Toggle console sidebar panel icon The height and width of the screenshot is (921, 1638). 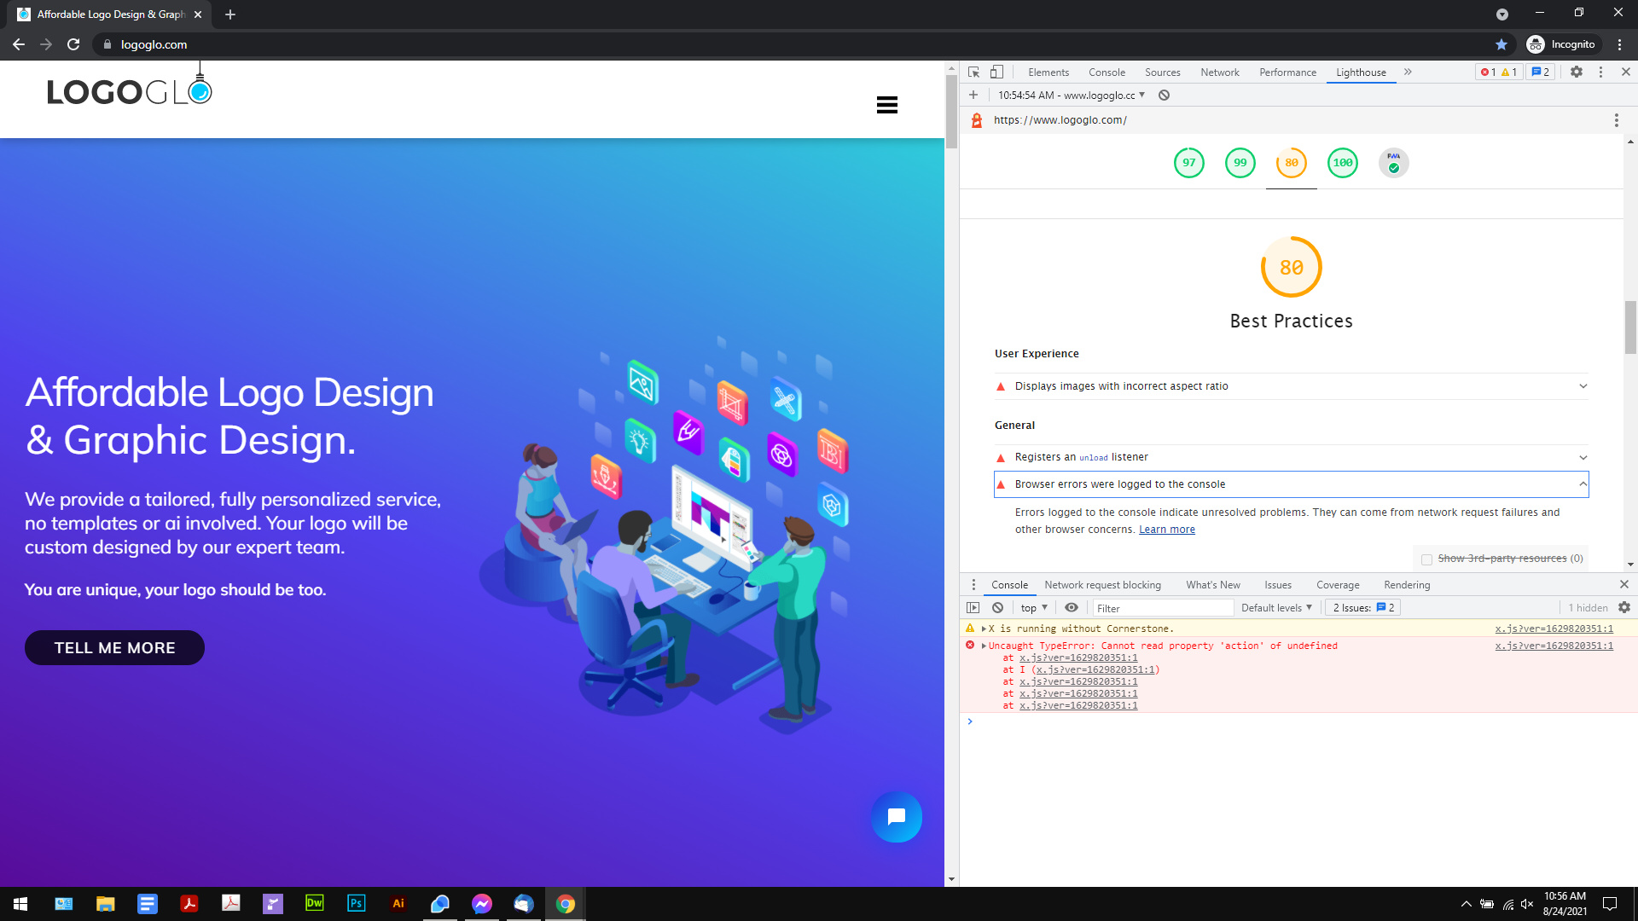coord(973,608)
